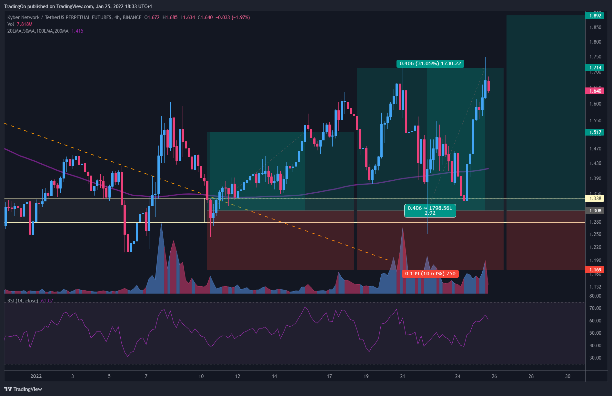Click the 1.750 price scale value
612x396 pixels.
click(595, 57)
